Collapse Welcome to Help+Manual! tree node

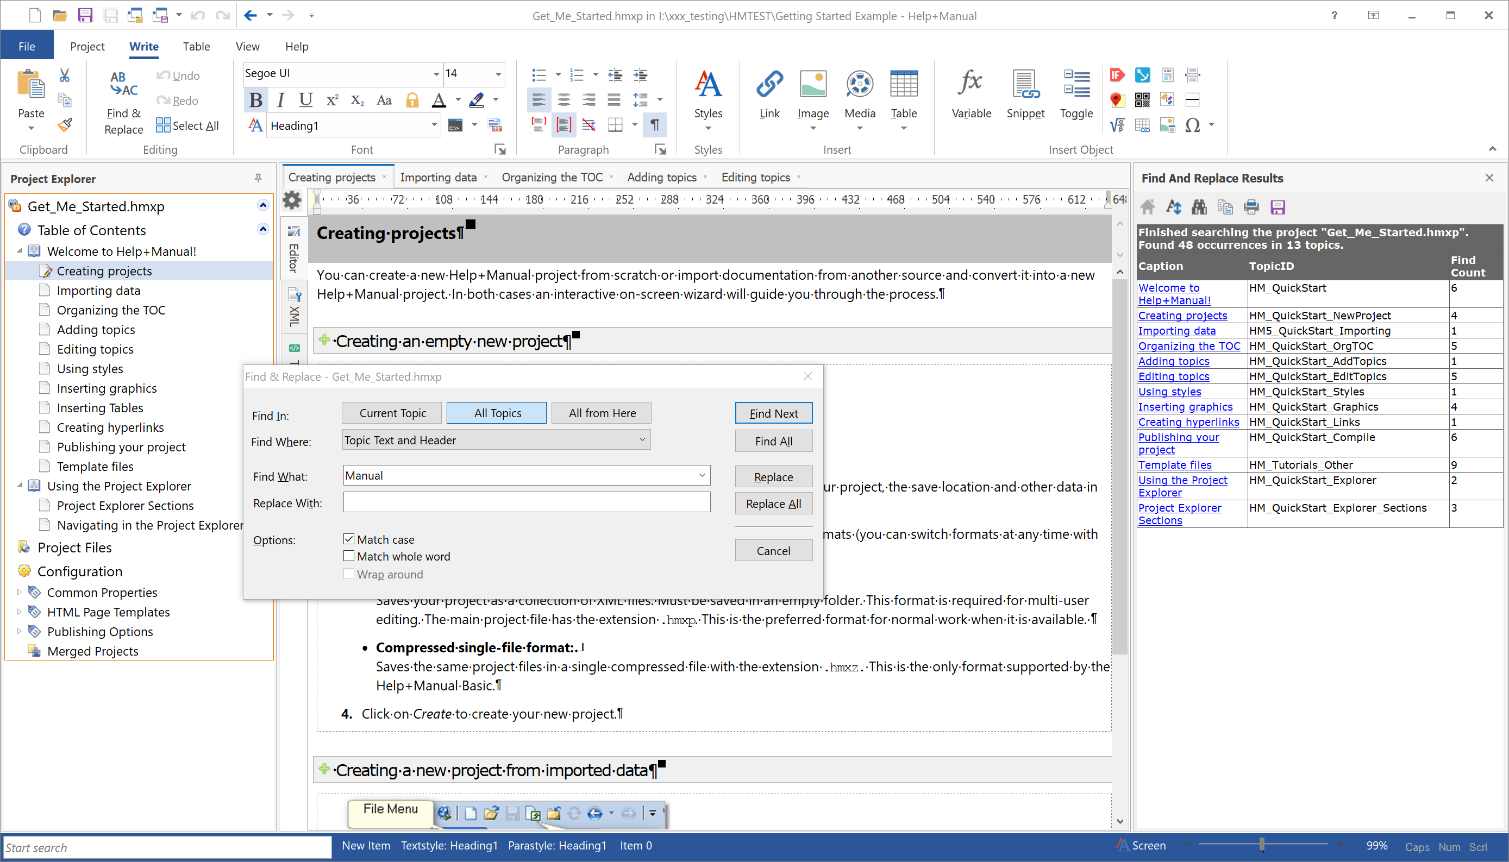coord(19,251)
